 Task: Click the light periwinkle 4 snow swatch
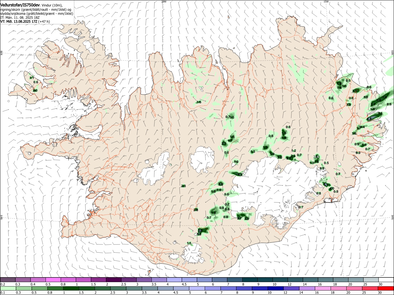click(x=174, y=280)
